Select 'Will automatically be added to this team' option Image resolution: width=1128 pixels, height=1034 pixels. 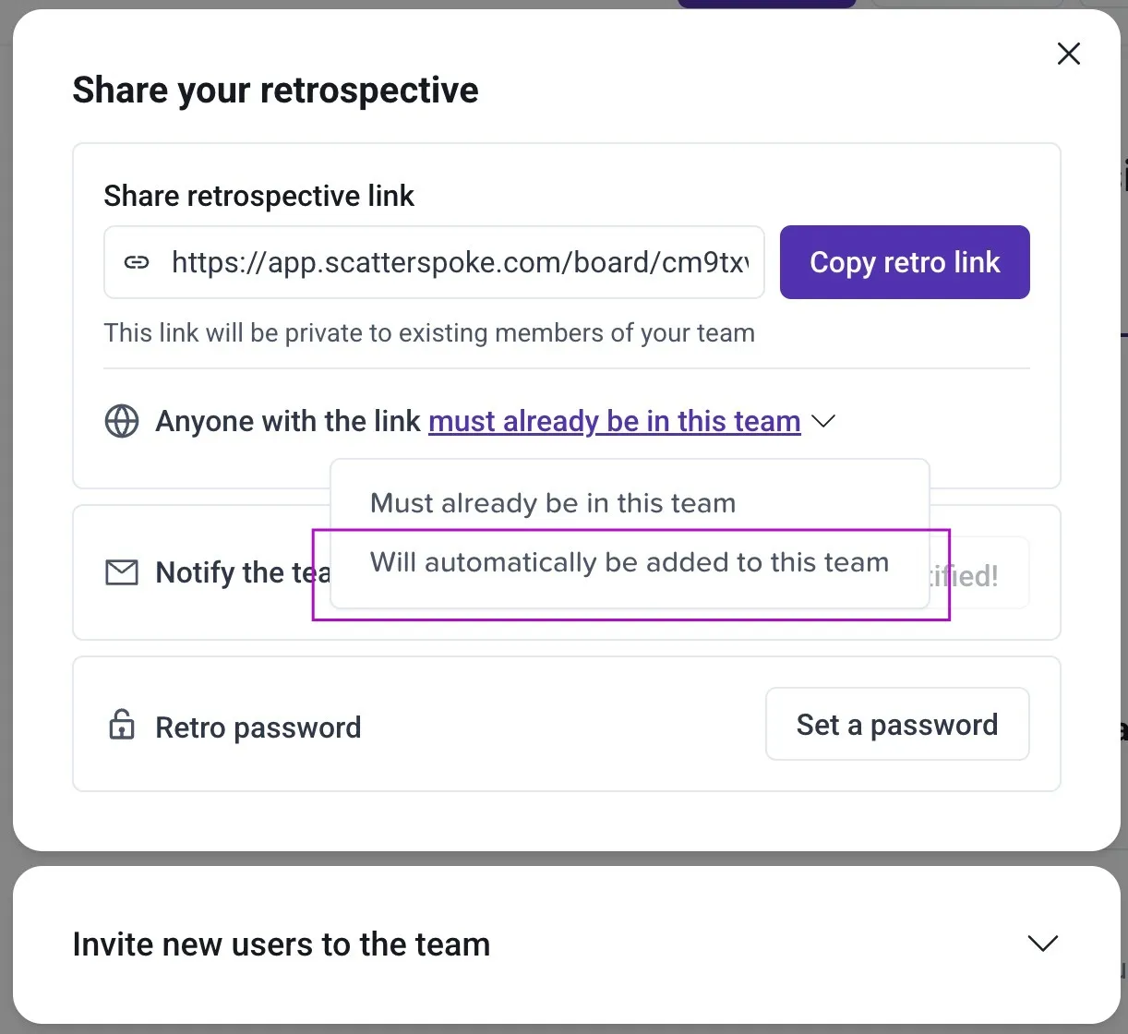point(629,561)
